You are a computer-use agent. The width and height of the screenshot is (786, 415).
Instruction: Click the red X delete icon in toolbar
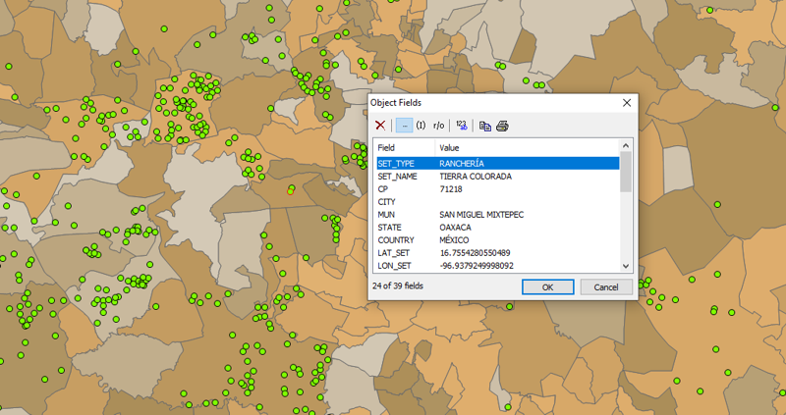(x=380, y=126)
